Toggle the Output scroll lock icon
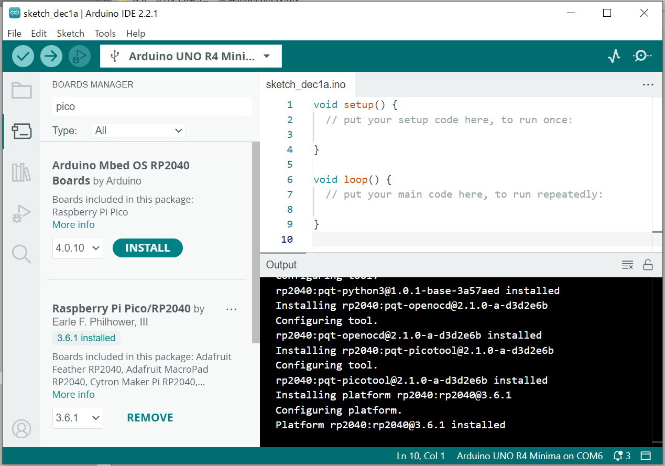Image resolution: width=665 pixels, height=466 pixels. (x=648, y=265)
